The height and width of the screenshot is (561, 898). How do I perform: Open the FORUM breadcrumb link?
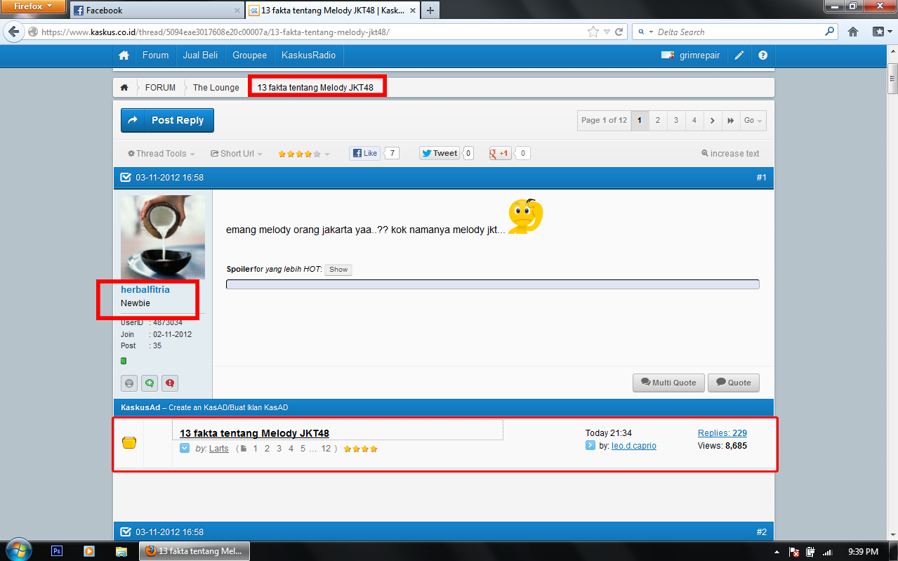(160, 88)
